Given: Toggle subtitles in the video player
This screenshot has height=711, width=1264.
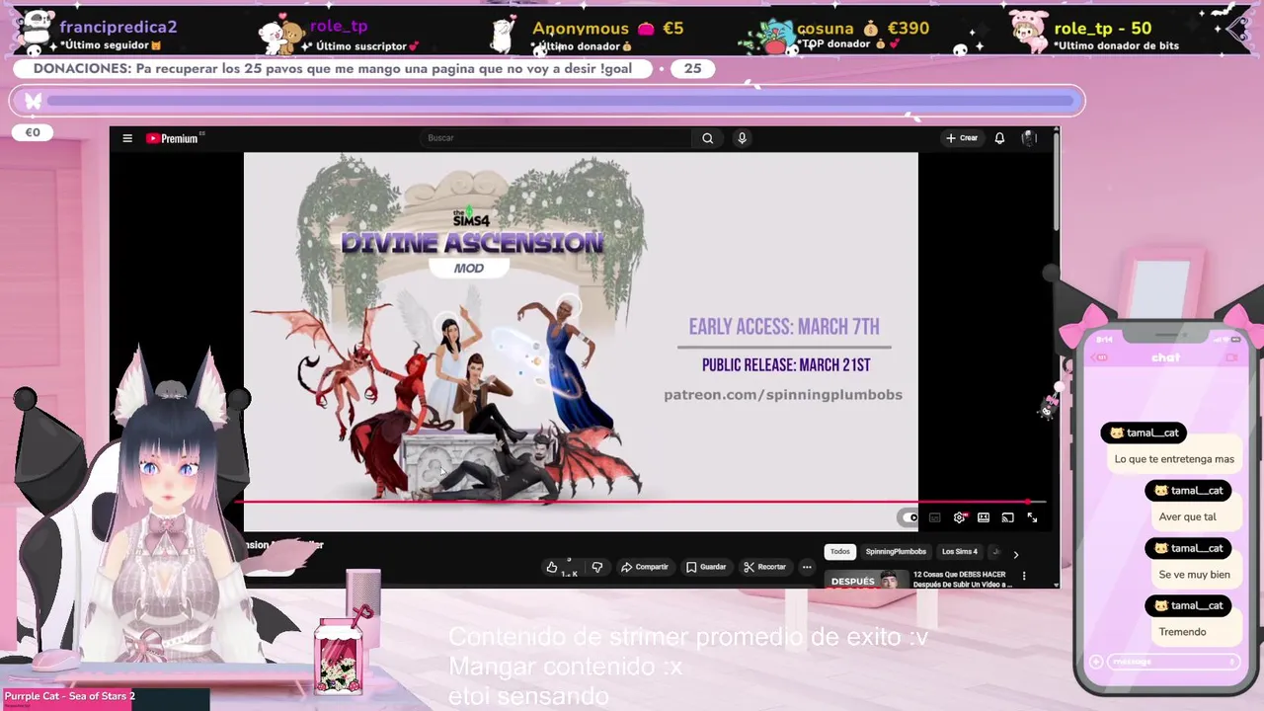Looking at the screenshot, I should [934, 517].
